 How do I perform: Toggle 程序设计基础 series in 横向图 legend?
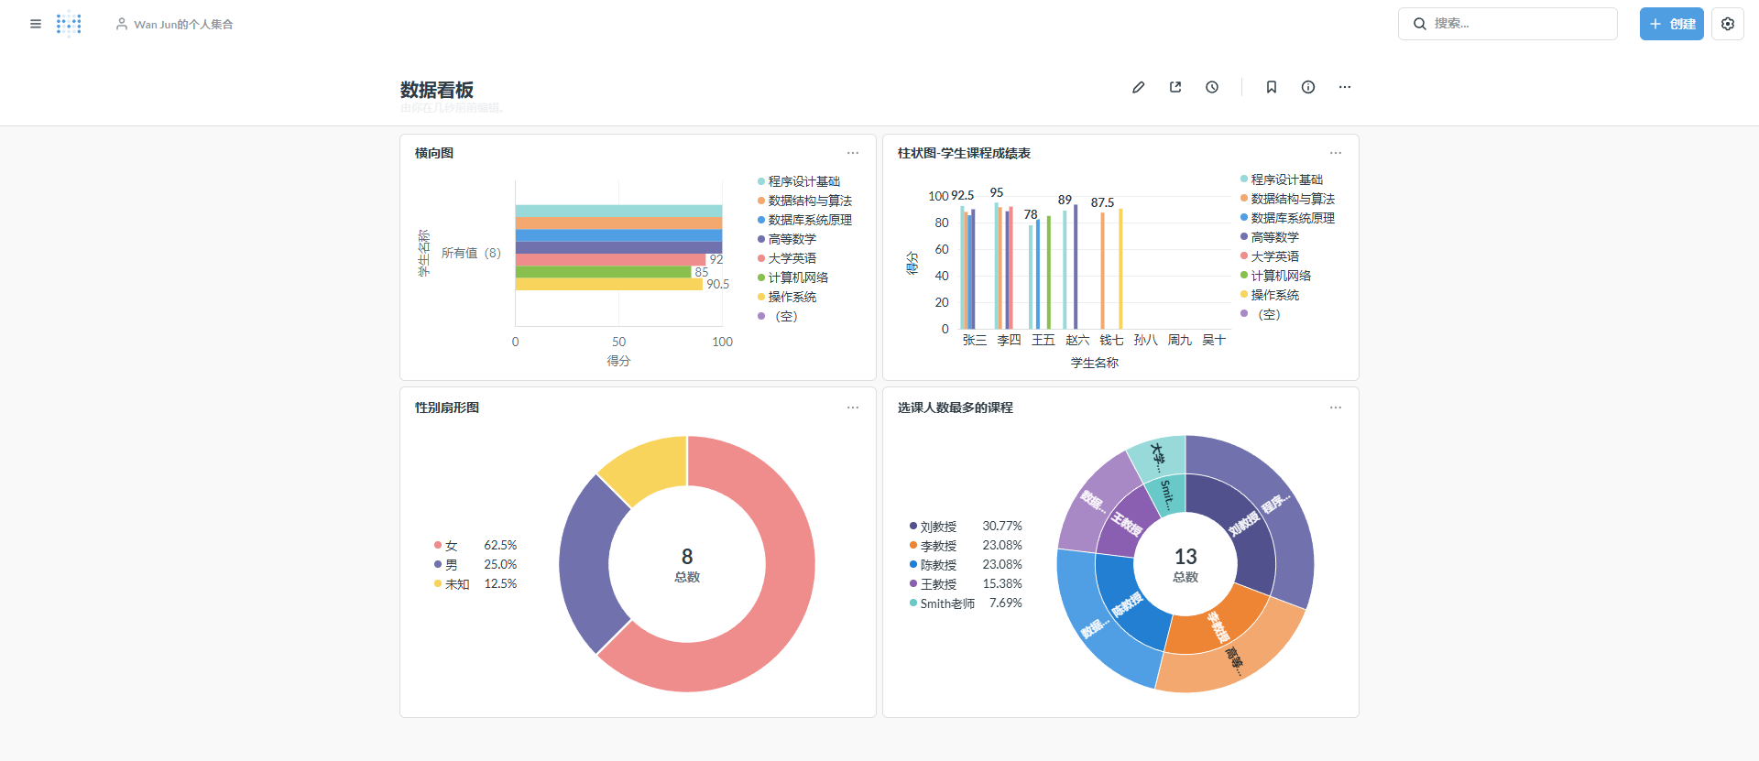[803, 181]
